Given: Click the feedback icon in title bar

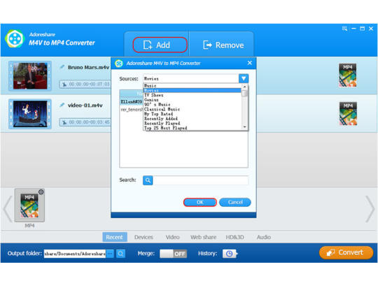Looking at the screenshot, I should (344, 29).
